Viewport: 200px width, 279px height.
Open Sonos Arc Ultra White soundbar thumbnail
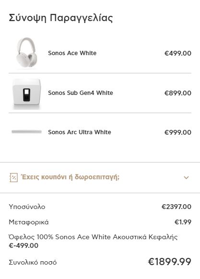tap(27, 132)
